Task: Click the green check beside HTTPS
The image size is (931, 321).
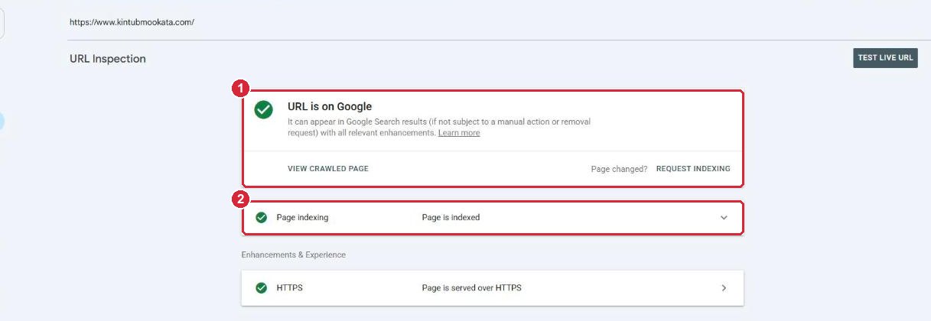Action: pyautogui.click(x=261, y=288)
